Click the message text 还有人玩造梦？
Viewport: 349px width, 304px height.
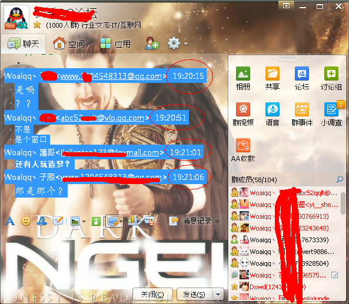(42, 164)
